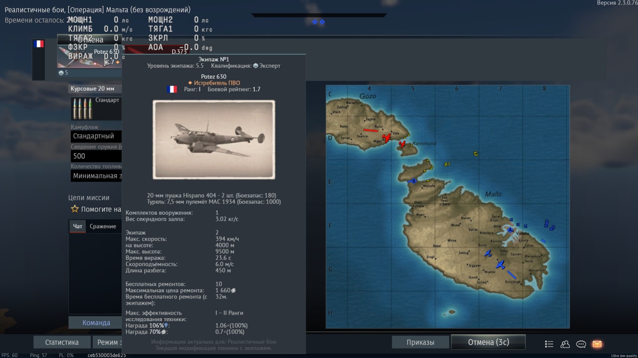This screenshot has height=358, width=638.
Task: Open the Приказы button
Action: [x=420, y=342]
